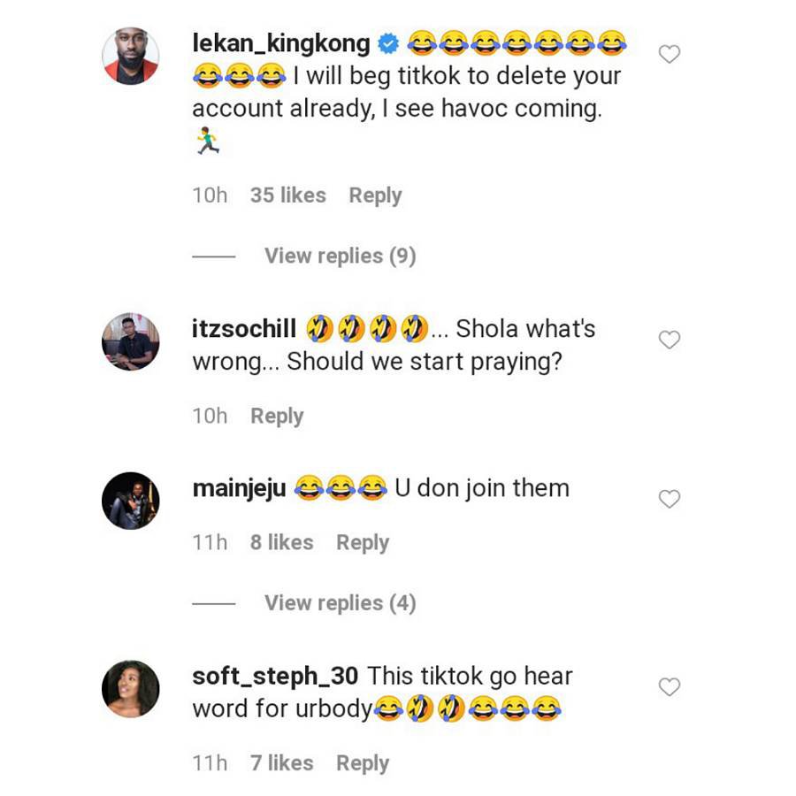Open lekan_kingkong's profile picture
This screenshot has width=796, height=796.
click(x=131, y=56)
